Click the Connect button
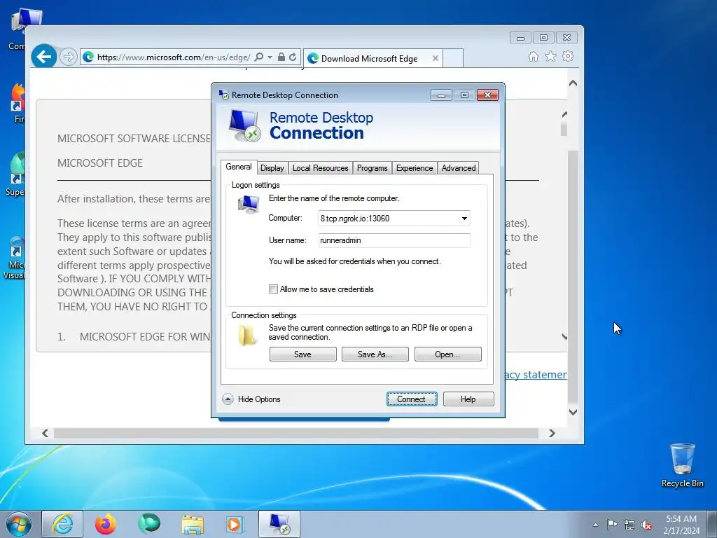717x538 pixels. point(412,399)
